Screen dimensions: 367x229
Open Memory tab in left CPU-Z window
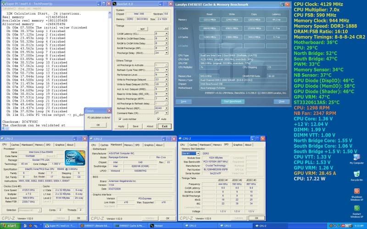click(x=39, y=145)
